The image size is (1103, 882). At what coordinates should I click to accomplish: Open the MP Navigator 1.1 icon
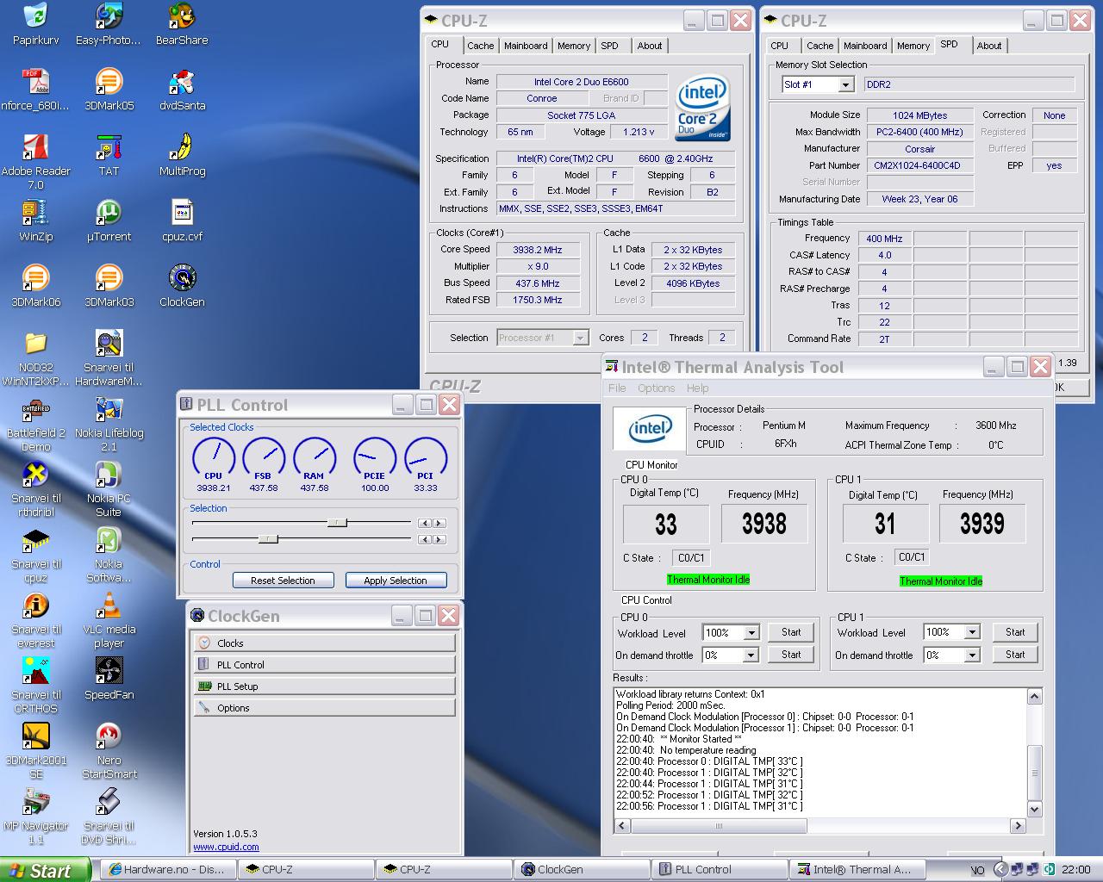pyautogui.click(x=35, y=817)
